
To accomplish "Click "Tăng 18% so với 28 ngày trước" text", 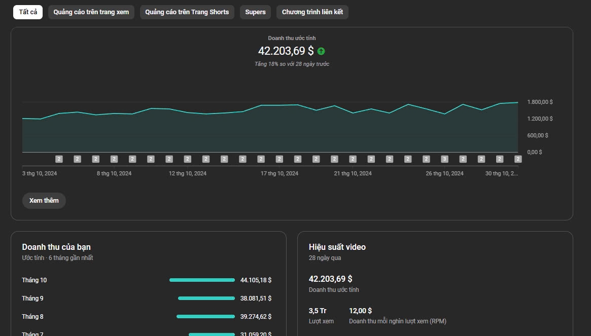I will [x=292, y=64].
